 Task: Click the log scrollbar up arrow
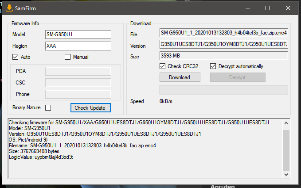coord(286,123)
